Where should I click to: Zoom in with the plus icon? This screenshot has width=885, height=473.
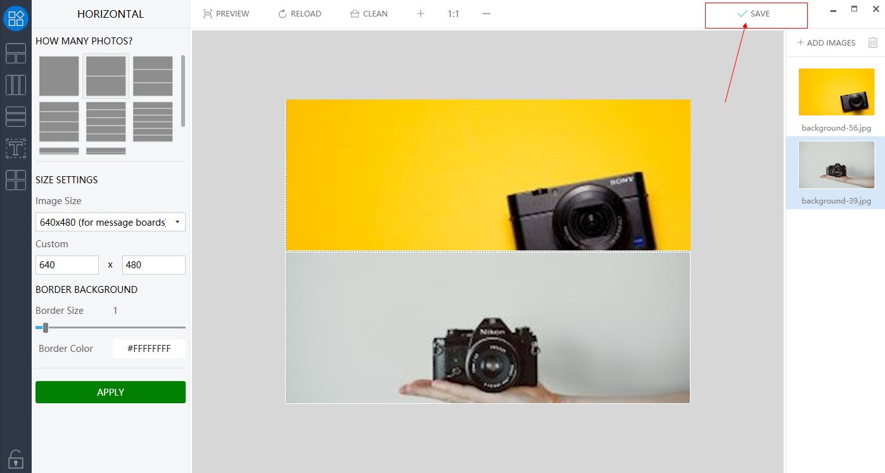point(421,14)
